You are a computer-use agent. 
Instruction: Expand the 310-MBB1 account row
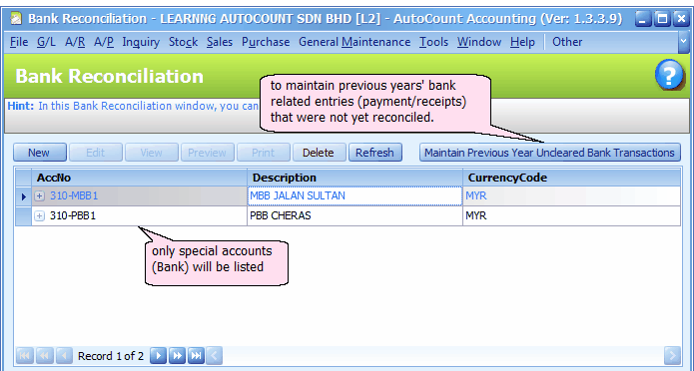39,195
